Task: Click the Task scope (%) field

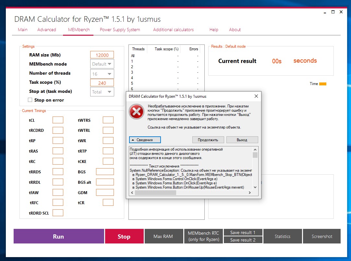Action: tap(102, 83)
